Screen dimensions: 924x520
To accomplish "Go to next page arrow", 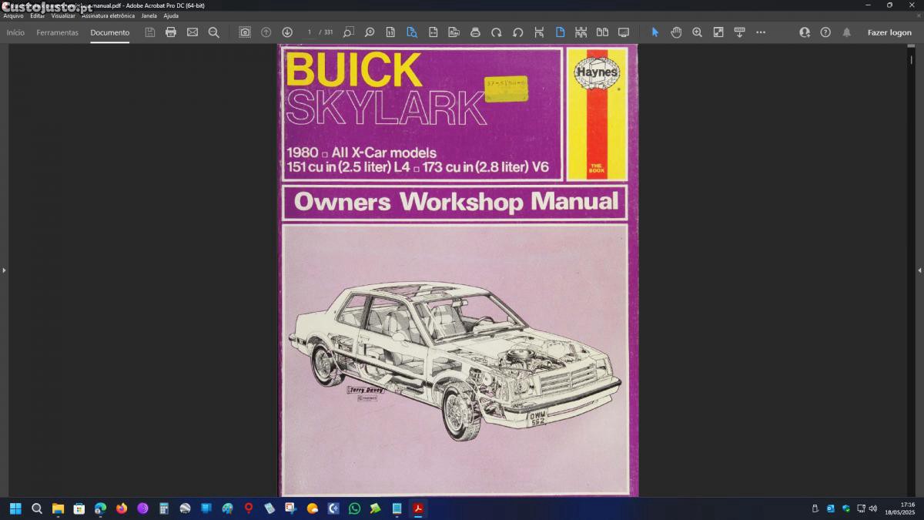I will (287, 32).
